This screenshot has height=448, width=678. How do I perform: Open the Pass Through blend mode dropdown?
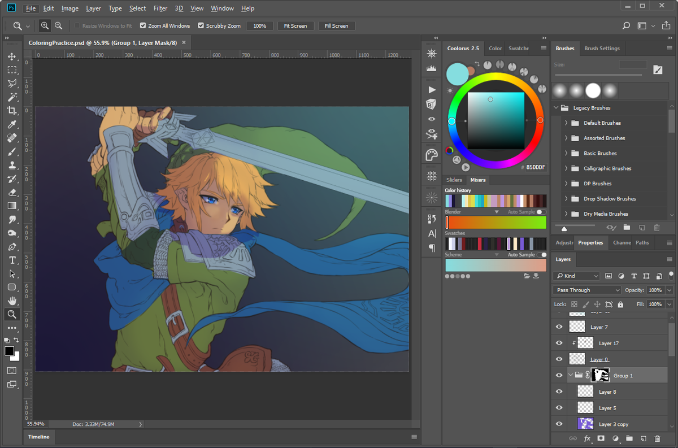[586, 290]
